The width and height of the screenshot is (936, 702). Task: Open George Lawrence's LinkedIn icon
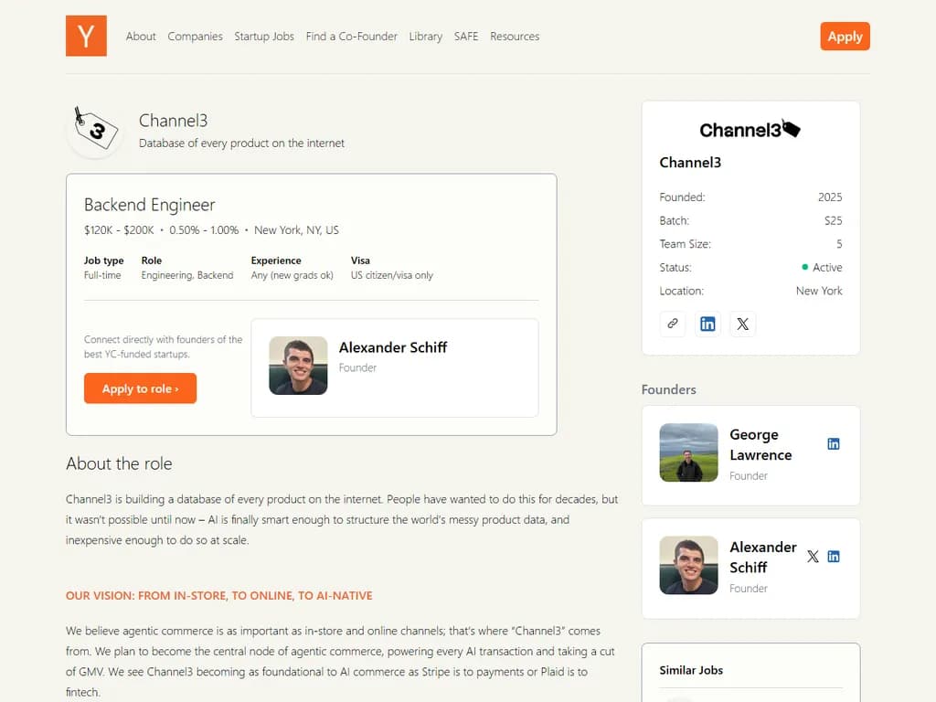click(833, 444)
